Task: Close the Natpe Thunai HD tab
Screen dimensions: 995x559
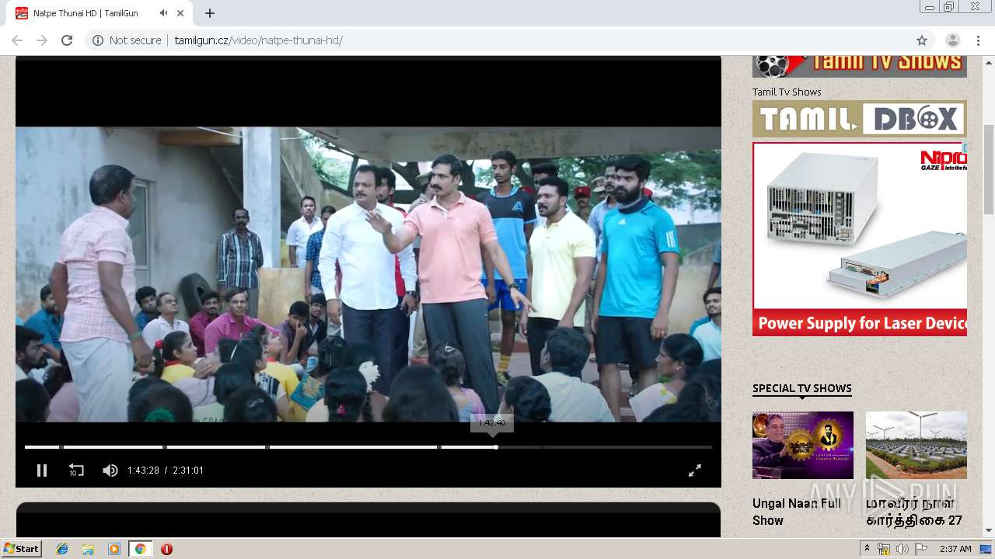Action: pyautogui.click(x=181, y=13)
